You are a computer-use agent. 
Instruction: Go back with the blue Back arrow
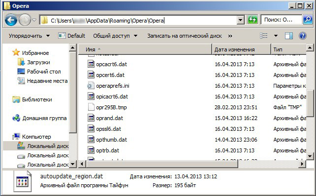[x=11, y=20]
